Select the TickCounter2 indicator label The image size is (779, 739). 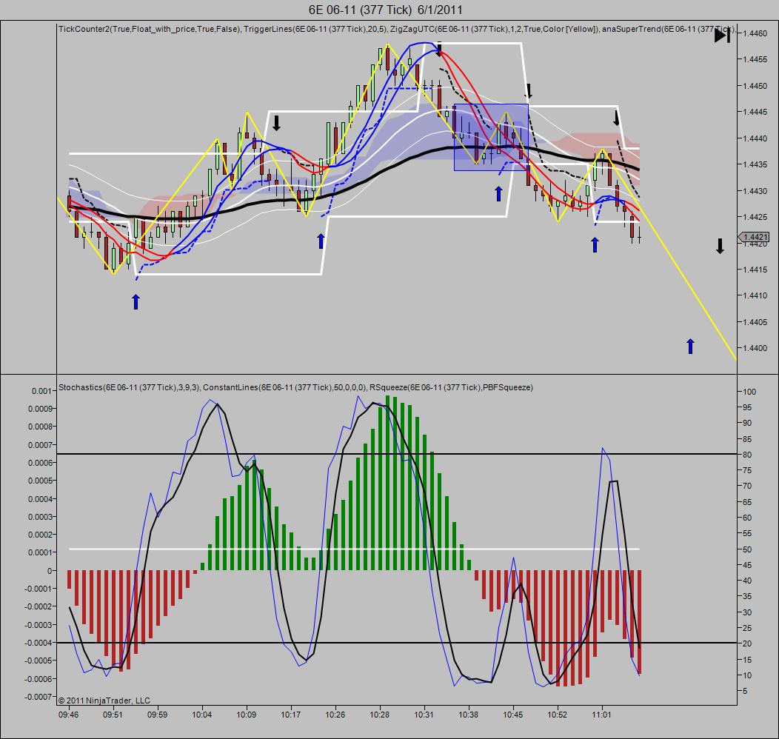point(150,29)
